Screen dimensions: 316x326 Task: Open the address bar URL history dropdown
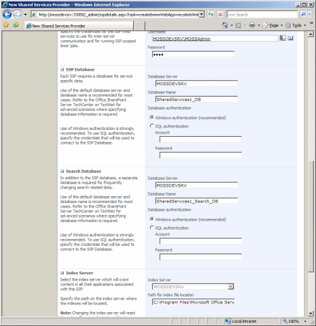tap(202, 15)
